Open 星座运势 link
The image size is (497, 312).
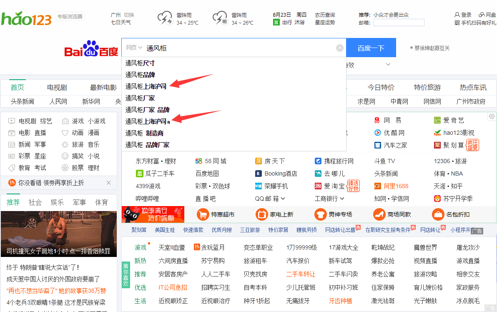coord(325,23)
